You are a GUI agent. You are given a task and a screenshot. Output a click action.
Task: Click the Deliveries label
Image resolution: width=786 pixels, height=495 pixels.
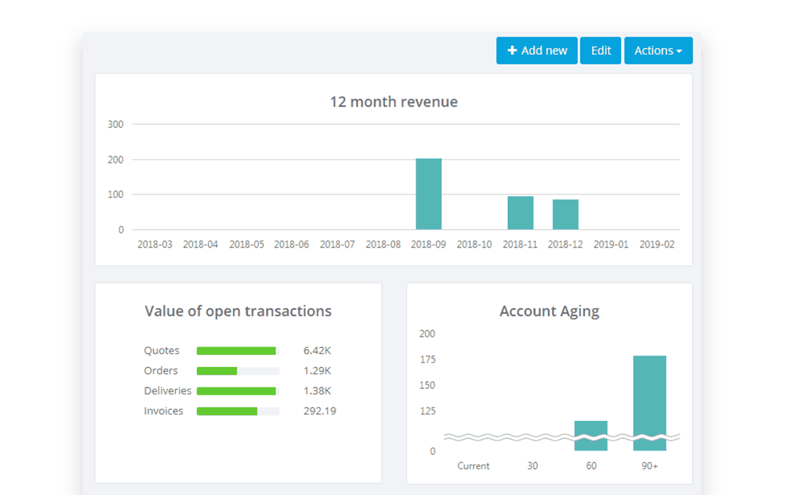168,390
